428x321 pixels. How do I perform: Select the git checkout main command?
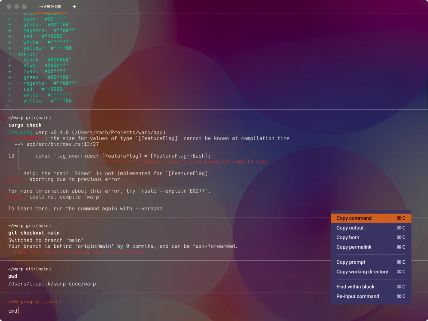coord(34,233)
